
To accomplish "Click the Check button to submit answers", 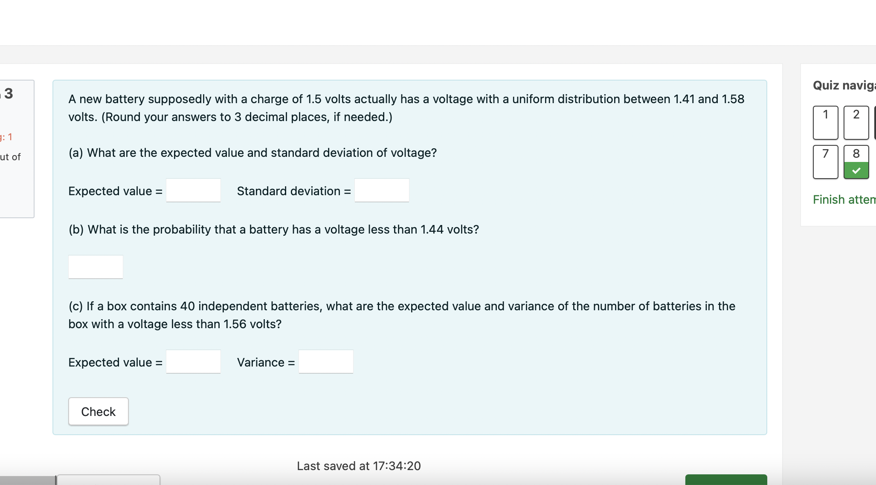I will point(98,411).
